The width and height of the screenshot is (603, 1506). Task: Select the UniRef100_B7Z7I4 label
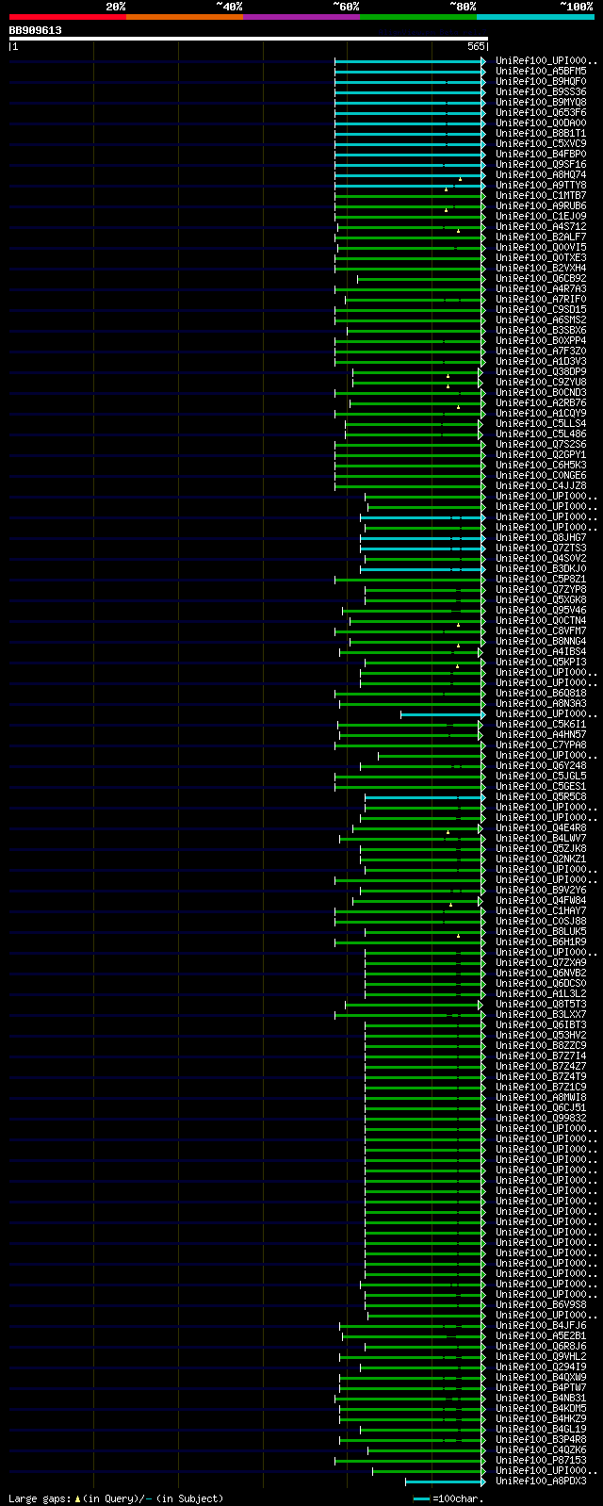tap(541, 1056)
